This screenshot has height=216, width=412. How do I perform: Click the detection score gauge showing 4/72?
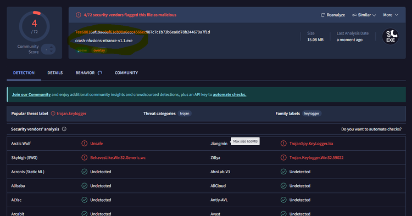(35, 26)
